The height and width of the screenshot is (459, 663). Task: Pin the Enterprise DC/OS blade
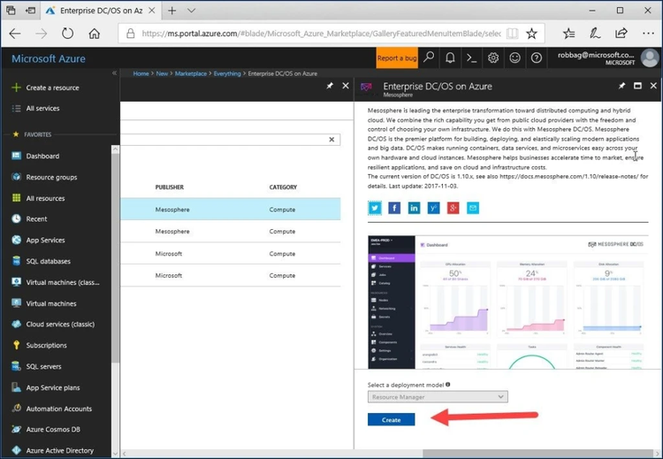pos(621,87)
